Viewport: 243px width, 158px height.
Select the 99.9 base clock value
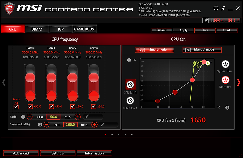57,125
